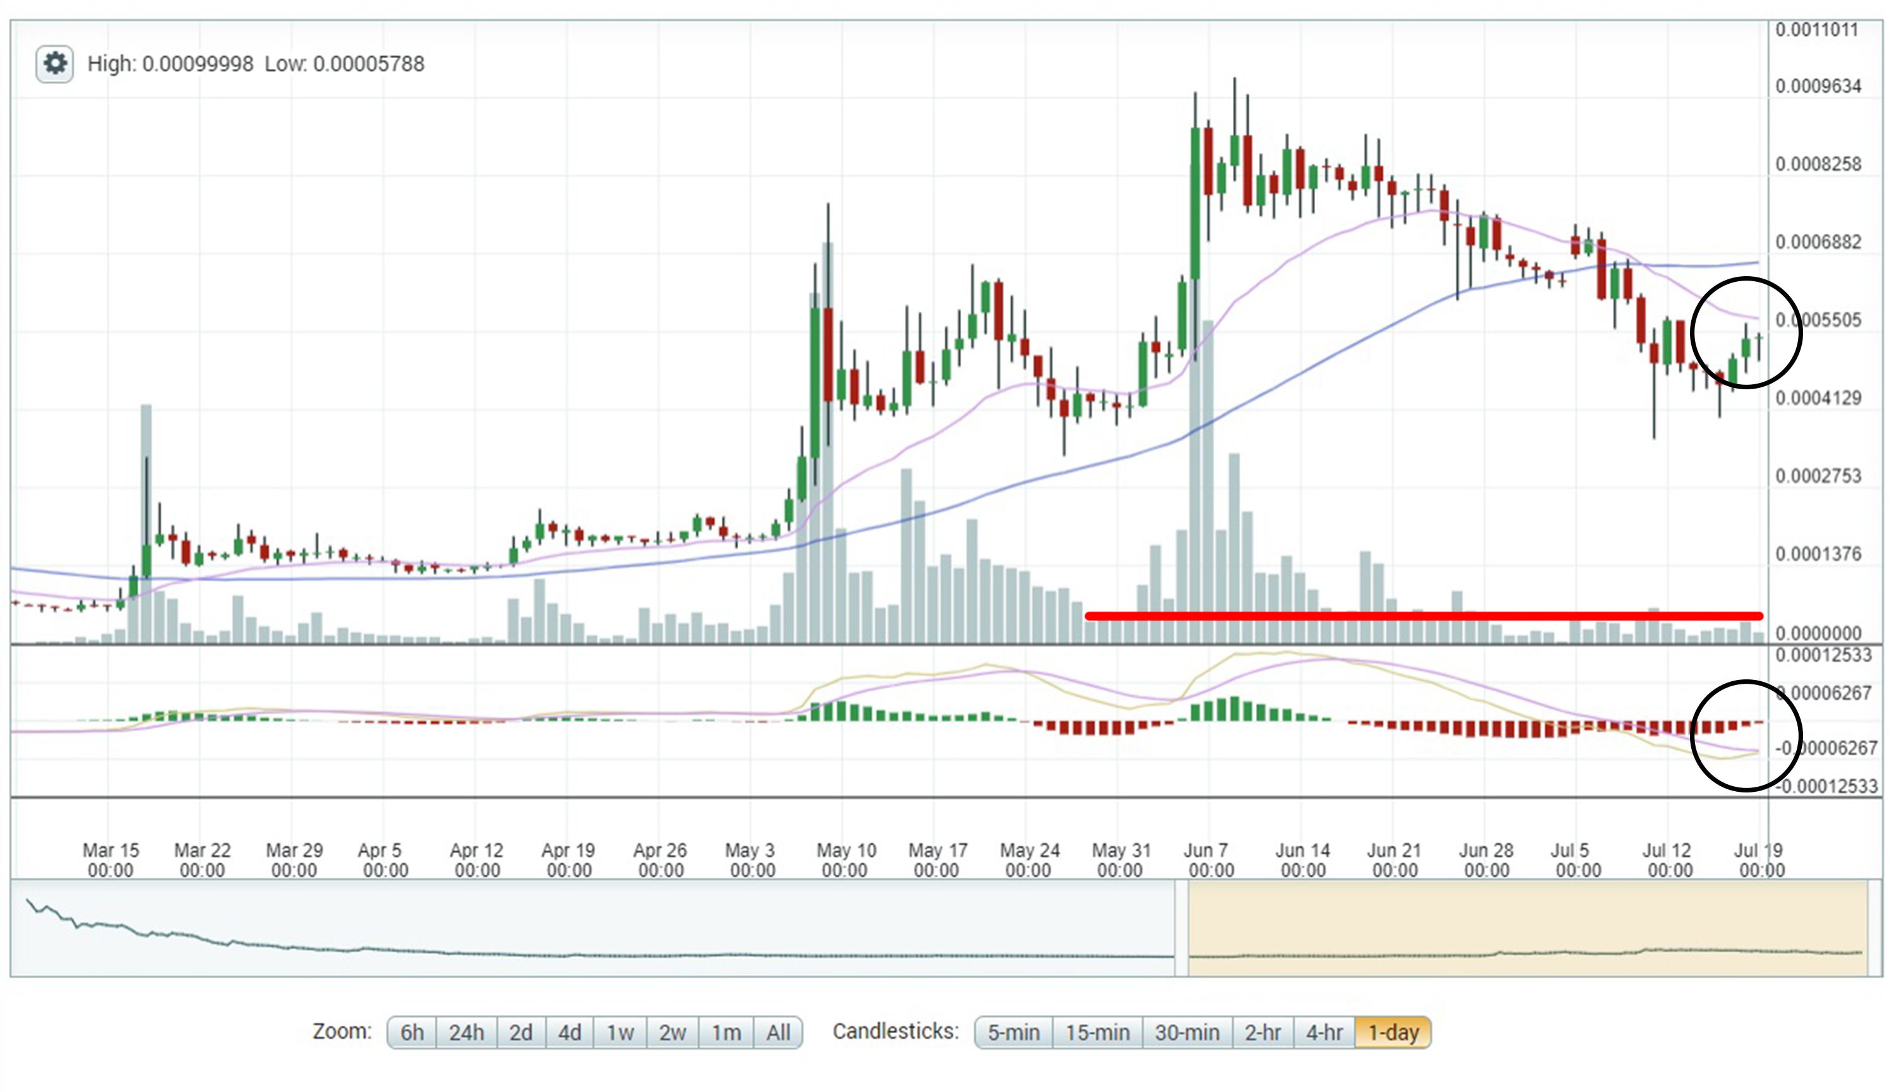This screenshot has width=1896, height=1092.
Task: Click the Jun 21 date axis label
Action: [1394, 860]
